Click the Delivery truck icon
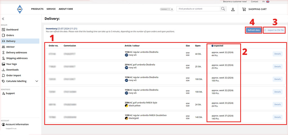Image resolution: width=288 pixels, height=135 pixels. point(3,41)
